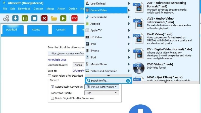Open output folder toolbar icon
This screenshot has width=201, height=113.
pos(54,18)
